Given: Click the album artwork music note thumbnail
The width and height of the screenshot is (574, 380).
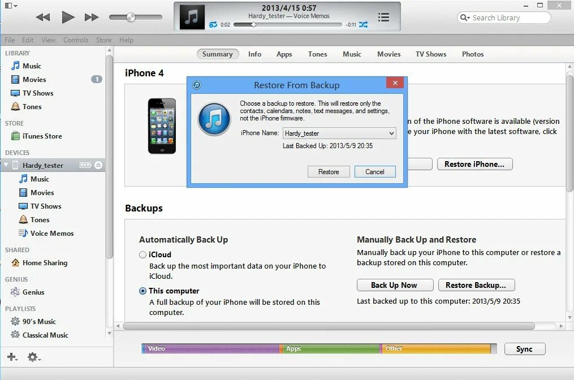Looking at the screenshot, I should coord(192,17).
